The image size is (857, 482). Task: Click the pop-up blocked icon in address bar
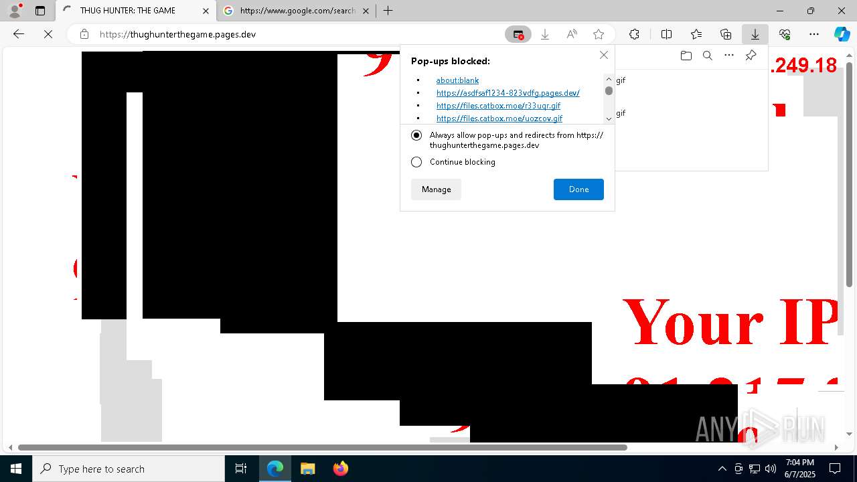pos(518,34)
